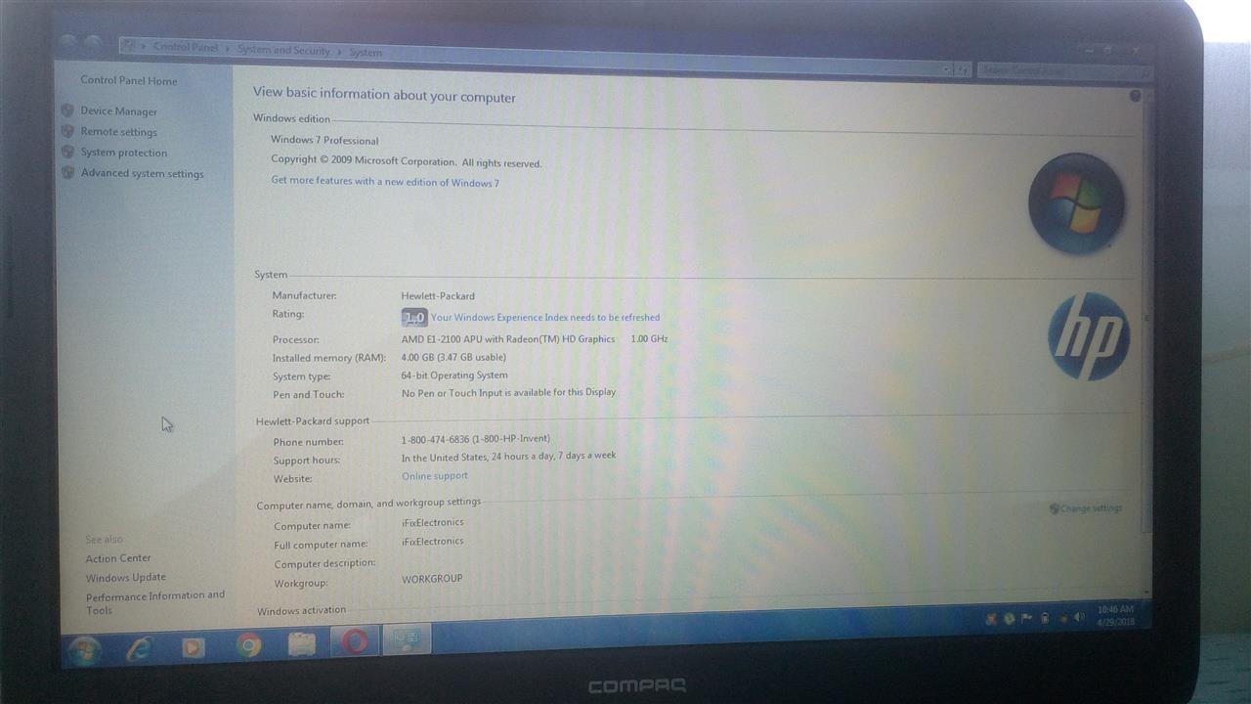Click the shield icon beside Advanced system settings

pos(67,172)
